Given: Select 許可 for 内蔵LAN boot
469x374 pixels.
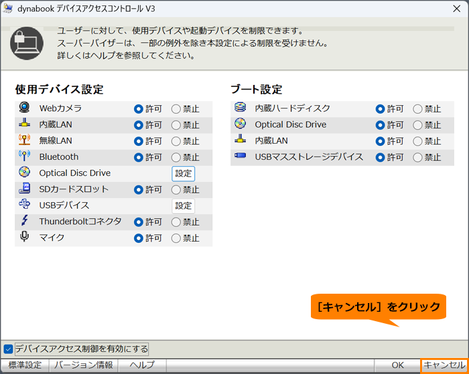Looking at the screenshot, I should coord(380,141).
